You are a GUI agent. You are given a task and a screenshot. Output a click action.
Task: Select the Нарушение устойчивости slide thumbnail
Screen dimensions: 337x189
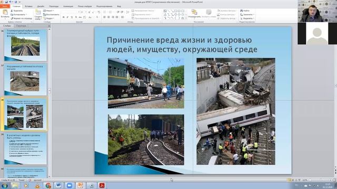[x=25, y=79]
